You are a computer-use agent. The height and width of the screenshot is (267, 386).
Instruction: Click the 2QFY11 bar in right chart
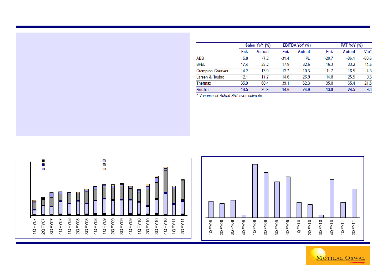click(x=354, y=203)
